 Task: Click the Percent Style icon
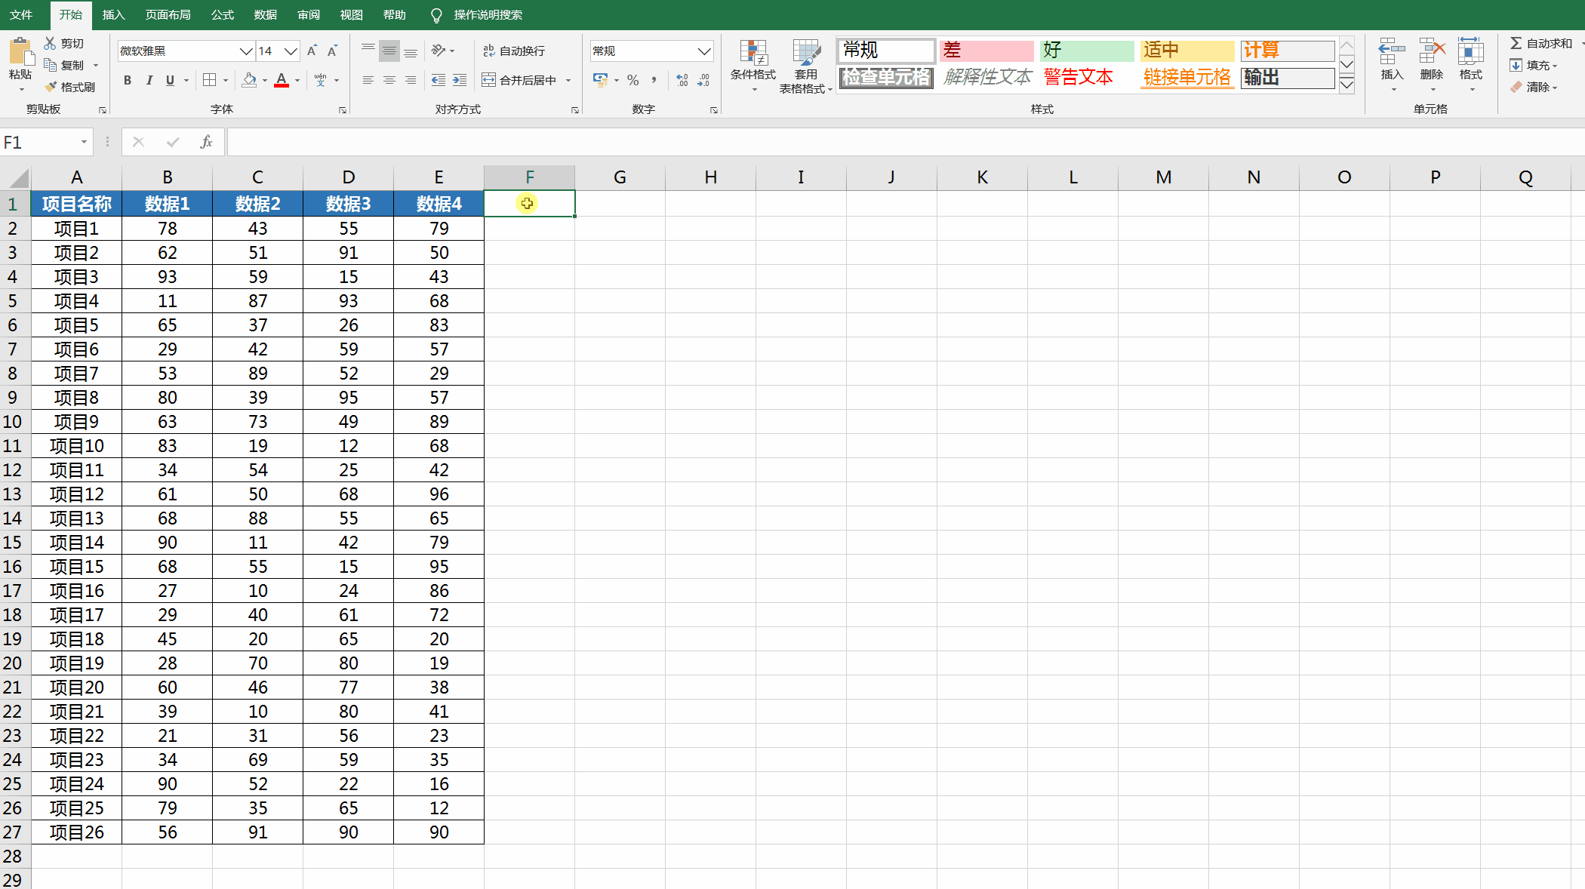[633, 80]
